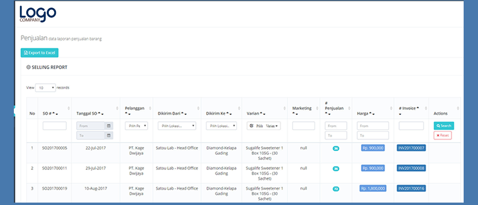Click the Export to Excel button
The width and height of the screenshot is (478, 205).
[39, 52]
